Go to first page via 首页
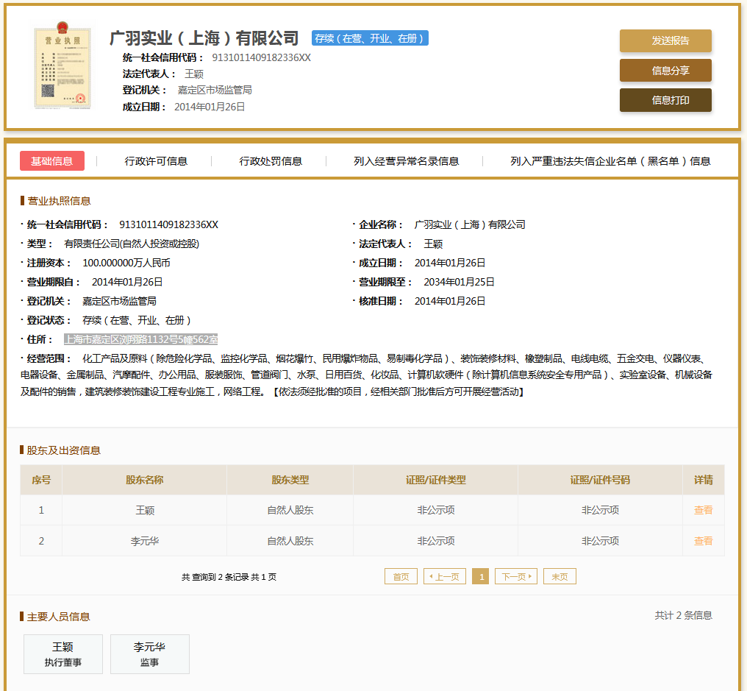Image resolution: width=747 pixels, height=691 pixels. (x=401, y=577)
